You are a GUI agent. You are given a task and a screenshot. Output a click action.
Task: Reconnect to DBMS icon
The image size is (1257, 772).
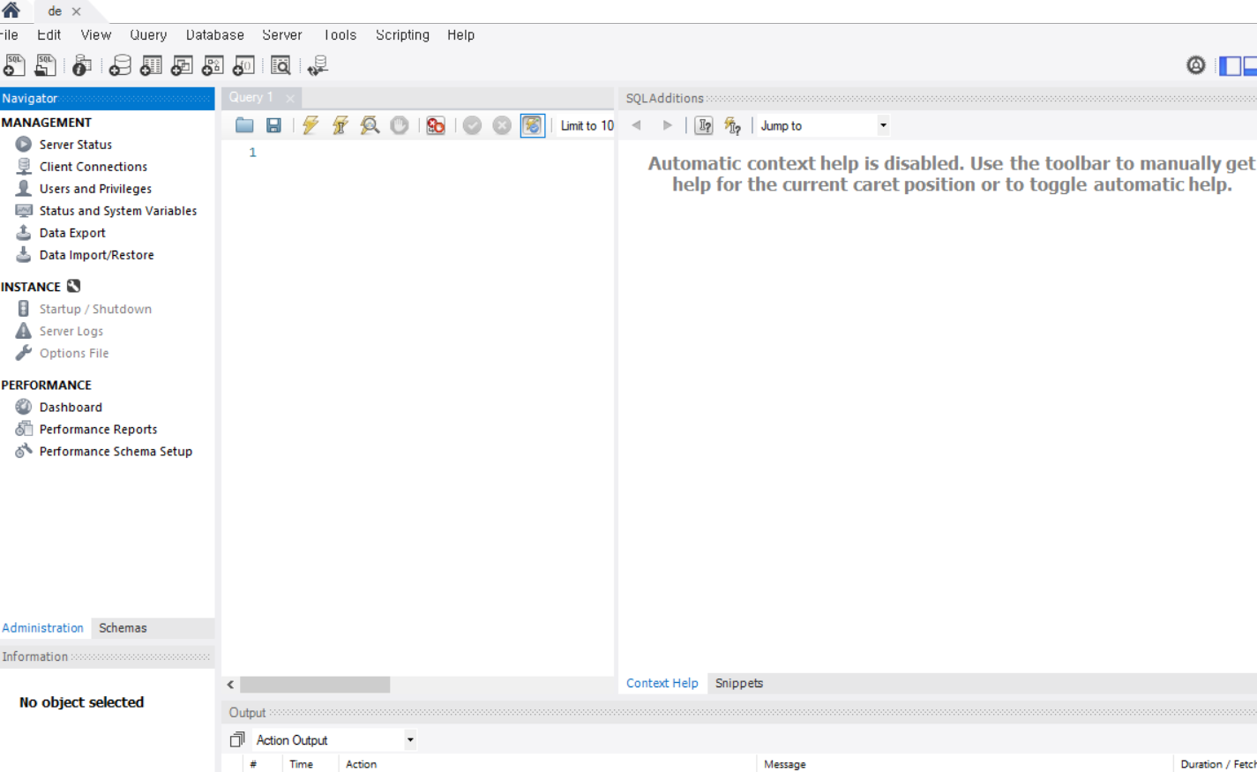coord(318,65)
